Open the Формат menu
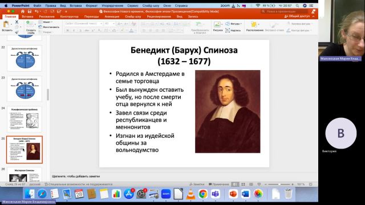Viewport: 365px width, 205px height. point(91,6)
